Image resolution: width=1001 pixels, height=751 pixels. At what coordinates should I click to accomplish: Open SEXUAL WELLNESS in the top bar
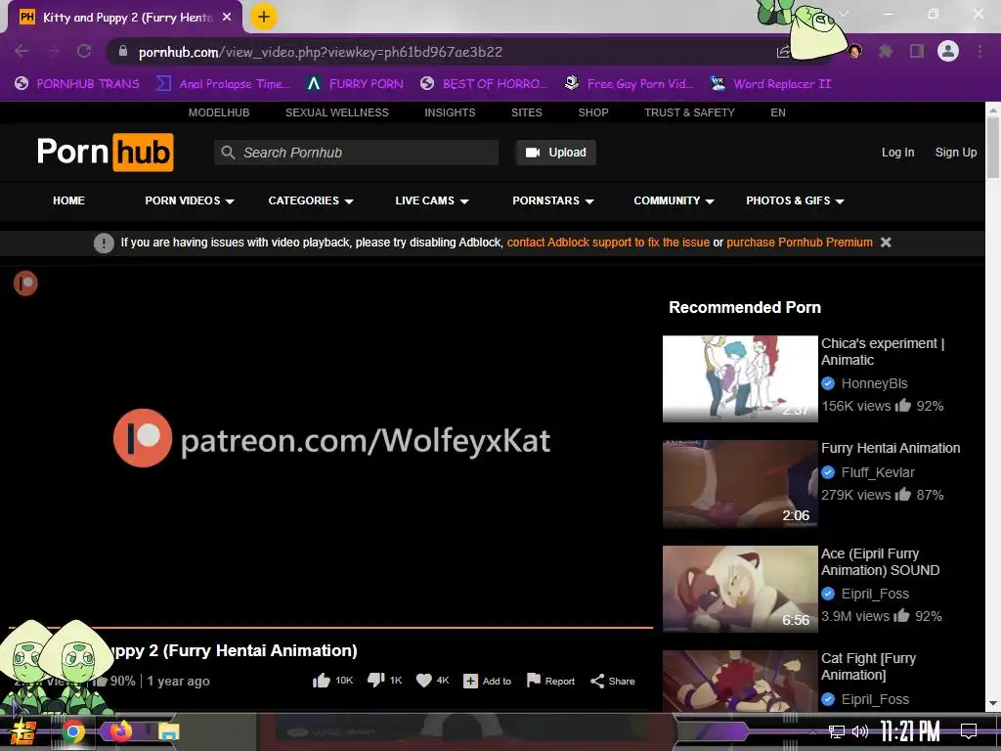(337, 112)
